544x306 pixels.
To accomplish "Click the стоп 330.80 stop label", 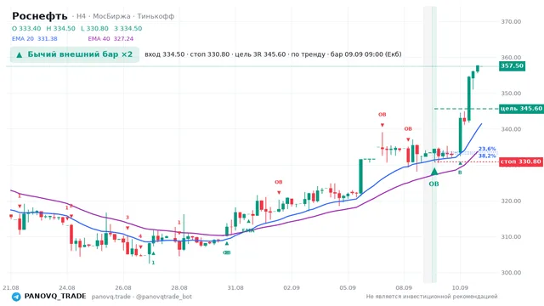I will tap(521, 161).
